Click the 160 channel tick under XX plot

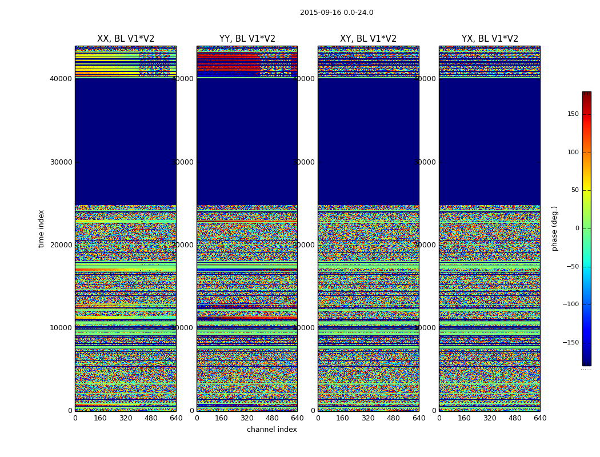100,418
